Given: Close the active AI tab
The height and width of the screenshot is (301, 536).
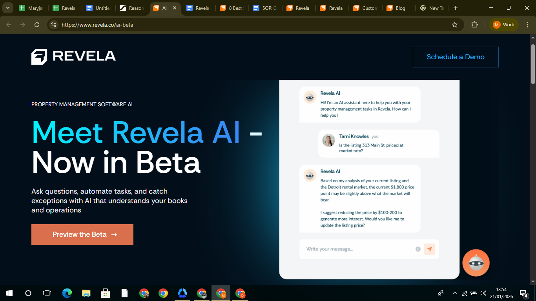Looking at the screenshot, I should tap(175, 8).
